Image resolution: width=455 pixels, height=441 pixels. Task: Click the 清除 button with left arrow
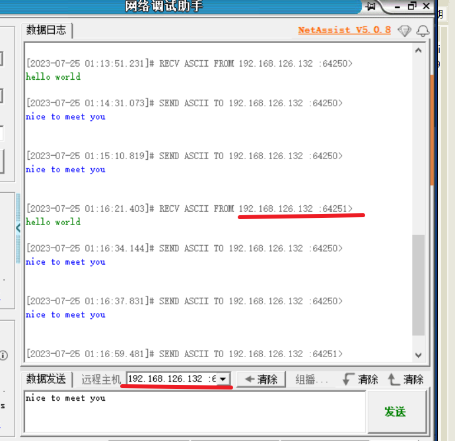(262, 379)
